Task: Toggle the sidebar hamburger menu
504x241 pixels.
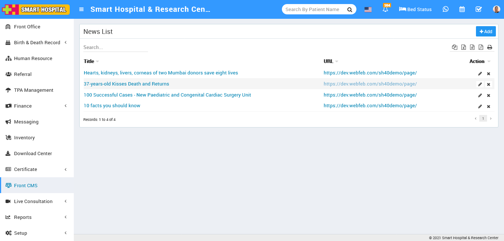Action: point(82,9)
